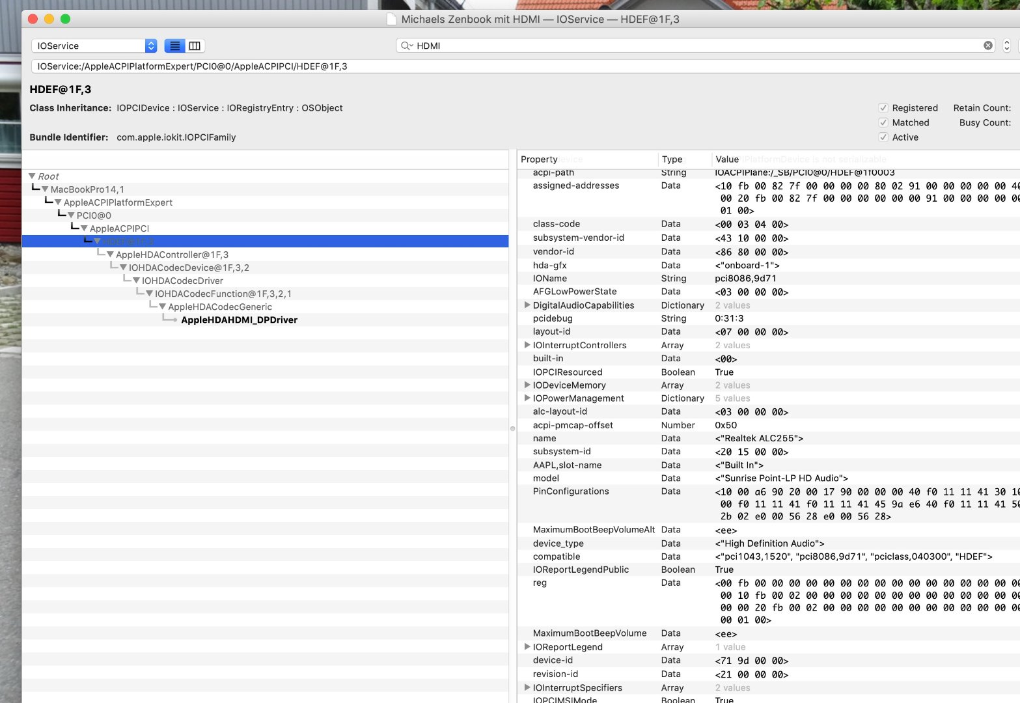Switch to the column browser view icon
This screenshot has height=703, width=1020.
click(195, 46)
